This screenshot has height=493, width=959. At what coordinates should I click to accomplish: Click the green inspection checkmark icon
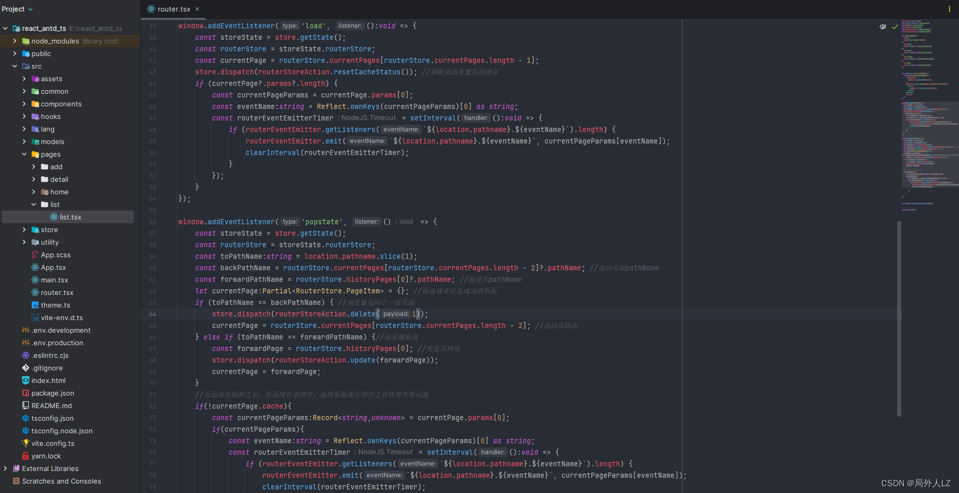pyautogui.click(x=895, y=27)
